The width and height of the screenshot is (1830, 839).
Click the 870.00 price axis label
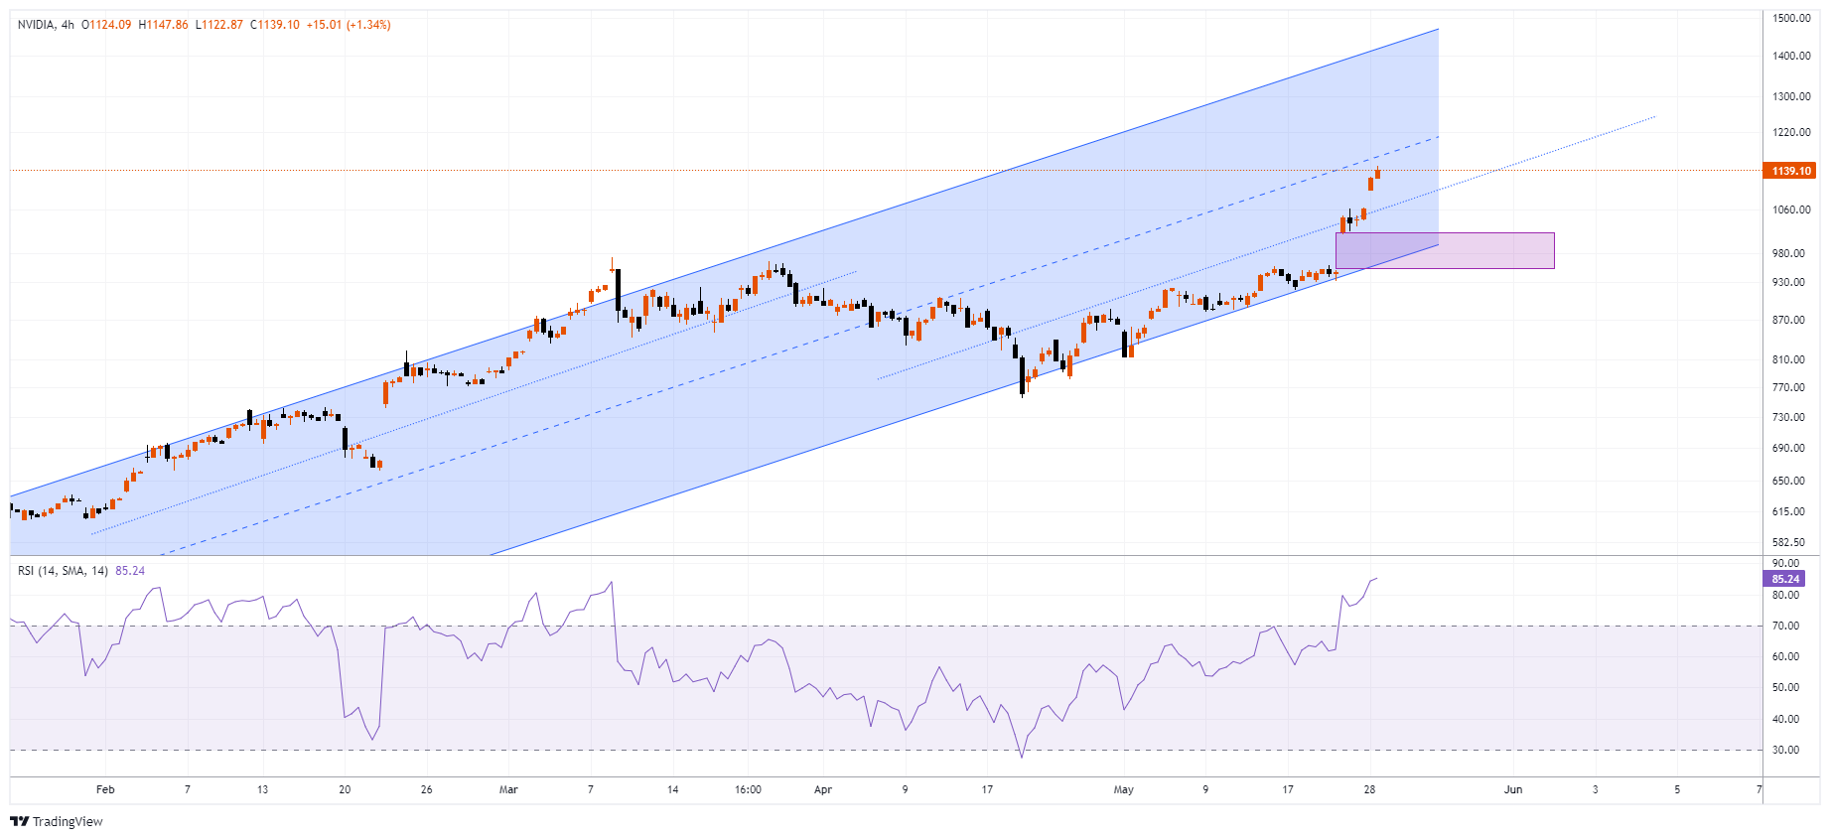point(1788,320)
